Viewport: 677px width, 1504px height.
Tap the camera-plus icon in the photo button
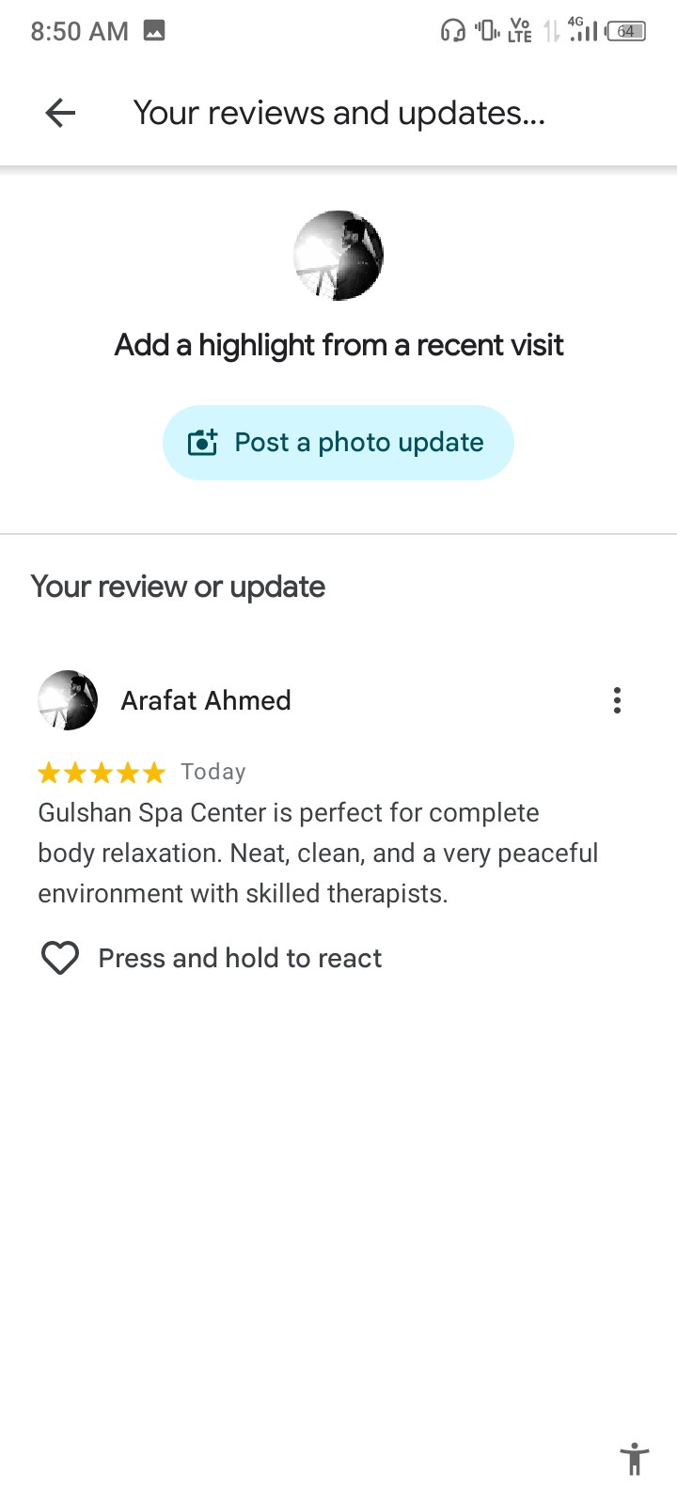[x=202, y=443]
